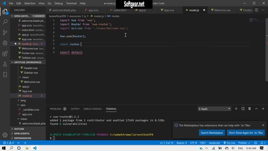This screenshot has height=151, width=268.
Task: Navigate back with status bar arrow
Action: tap(18, 143)
